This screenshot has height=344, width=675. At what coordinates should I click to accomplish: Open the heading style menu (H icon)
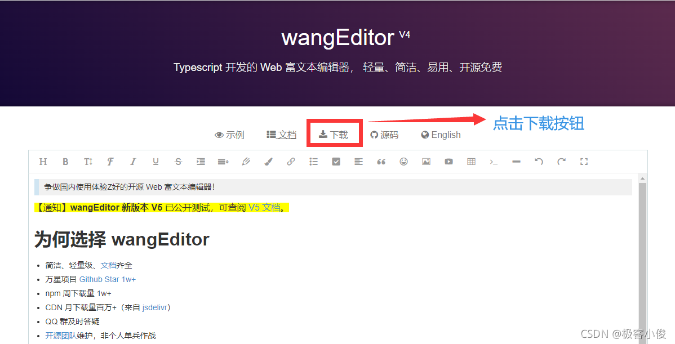click(x=43, y=162)
